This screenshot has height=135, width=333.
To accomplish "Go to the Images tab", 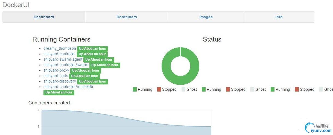I will (206, 17).
